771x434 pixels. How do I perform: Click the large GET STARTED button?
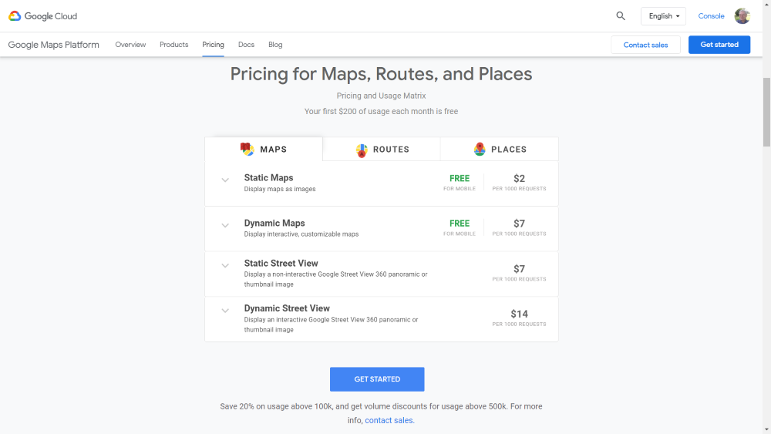(377, 379)
